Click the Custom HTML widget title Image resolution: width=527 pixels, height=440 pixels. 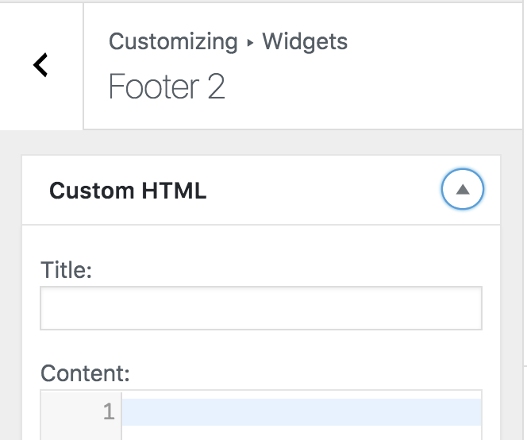[x=128, y=191]
